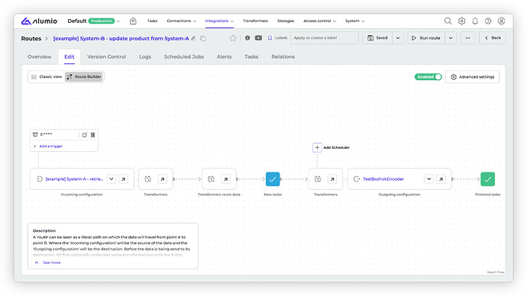The width and height of the screenshot is (527, 296).
Task: Open the Storages menu item
Action: (286, 21)
